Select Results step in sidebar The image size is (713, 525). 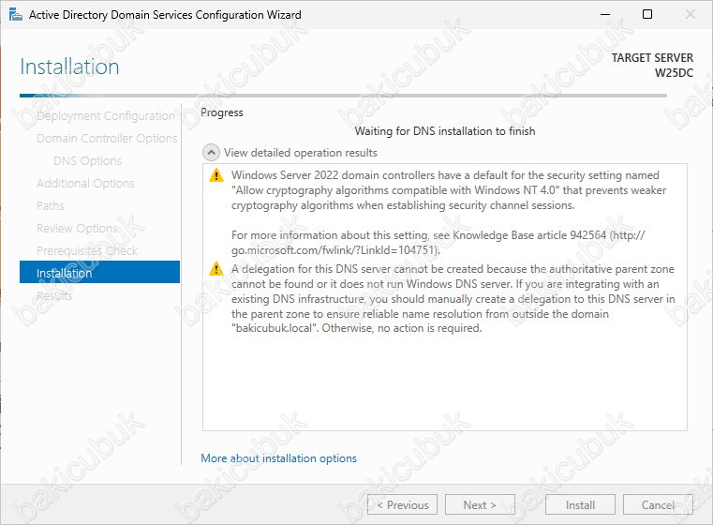click(54, 295)
